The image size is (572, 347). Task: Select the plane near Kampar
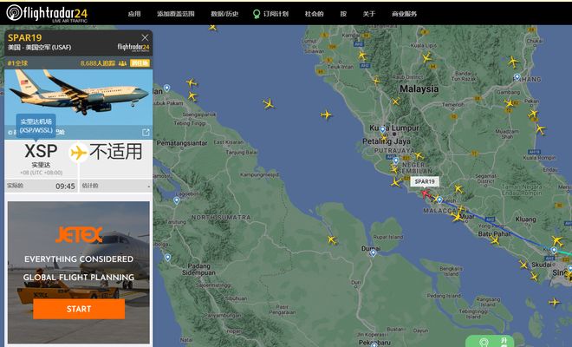point(362,56)
